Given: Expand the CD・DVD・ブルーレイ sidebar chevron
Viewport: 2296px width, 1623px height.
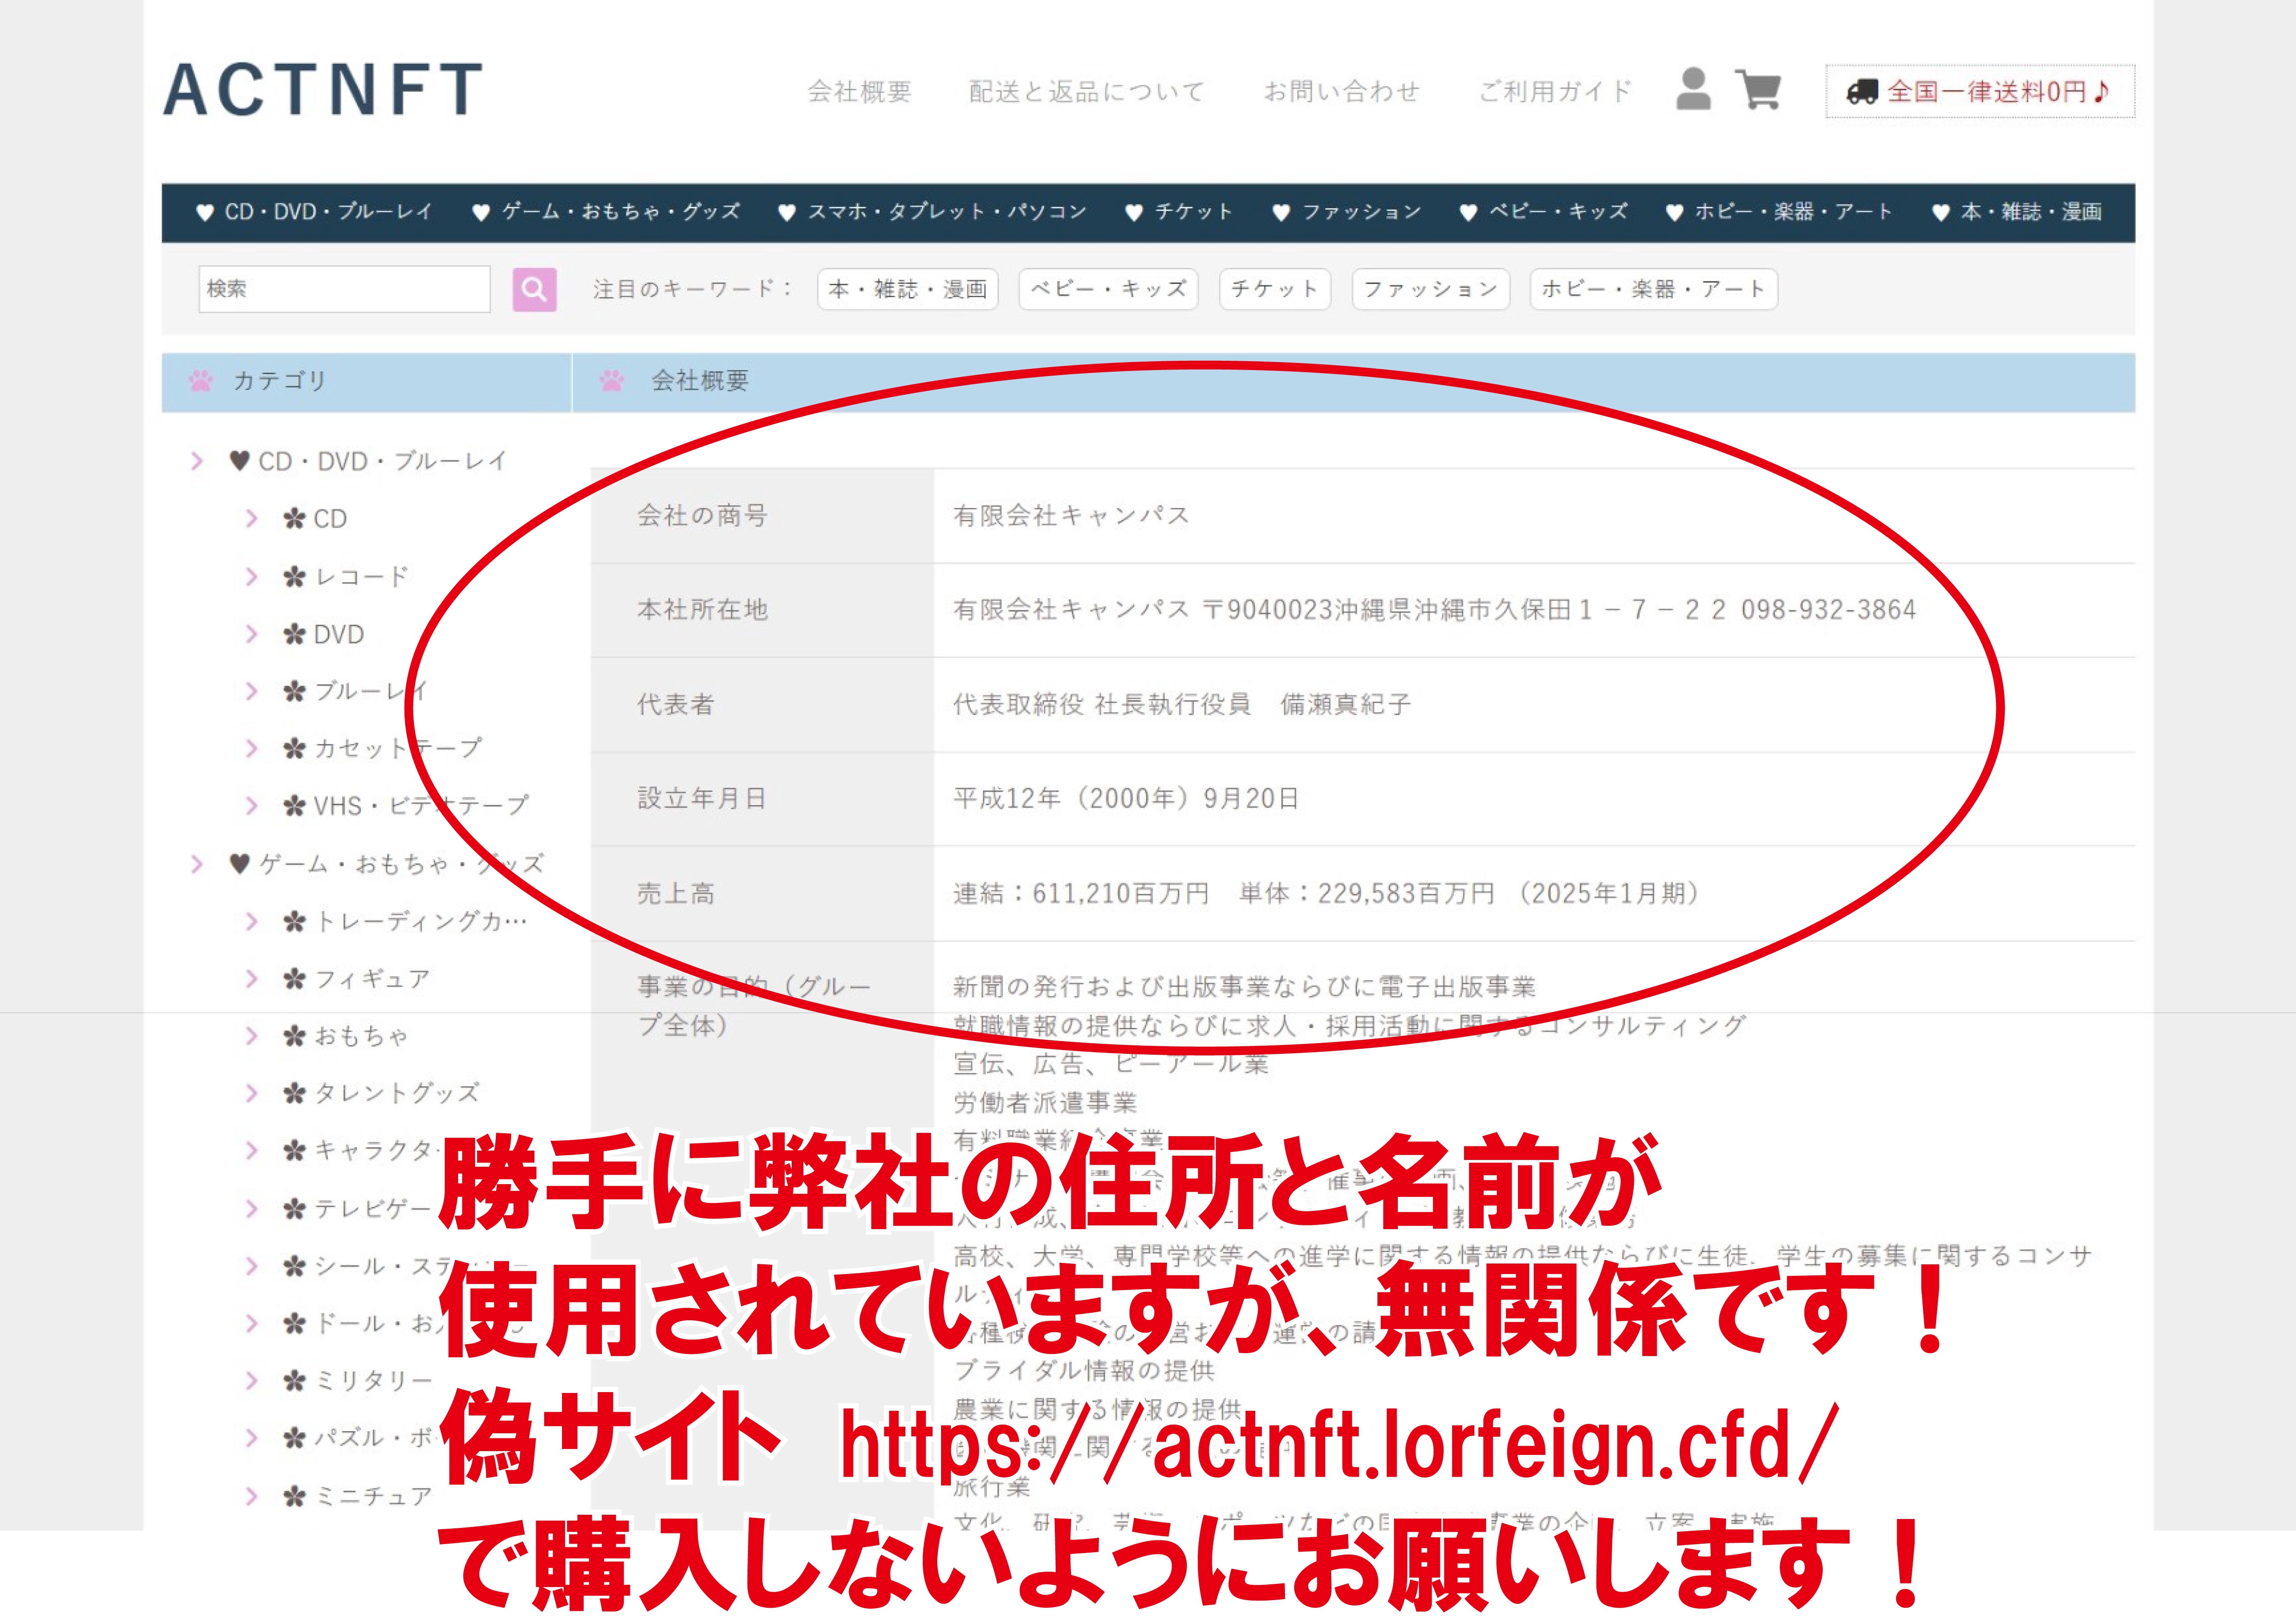Looking at the screenshot, I should click(197, 461).
